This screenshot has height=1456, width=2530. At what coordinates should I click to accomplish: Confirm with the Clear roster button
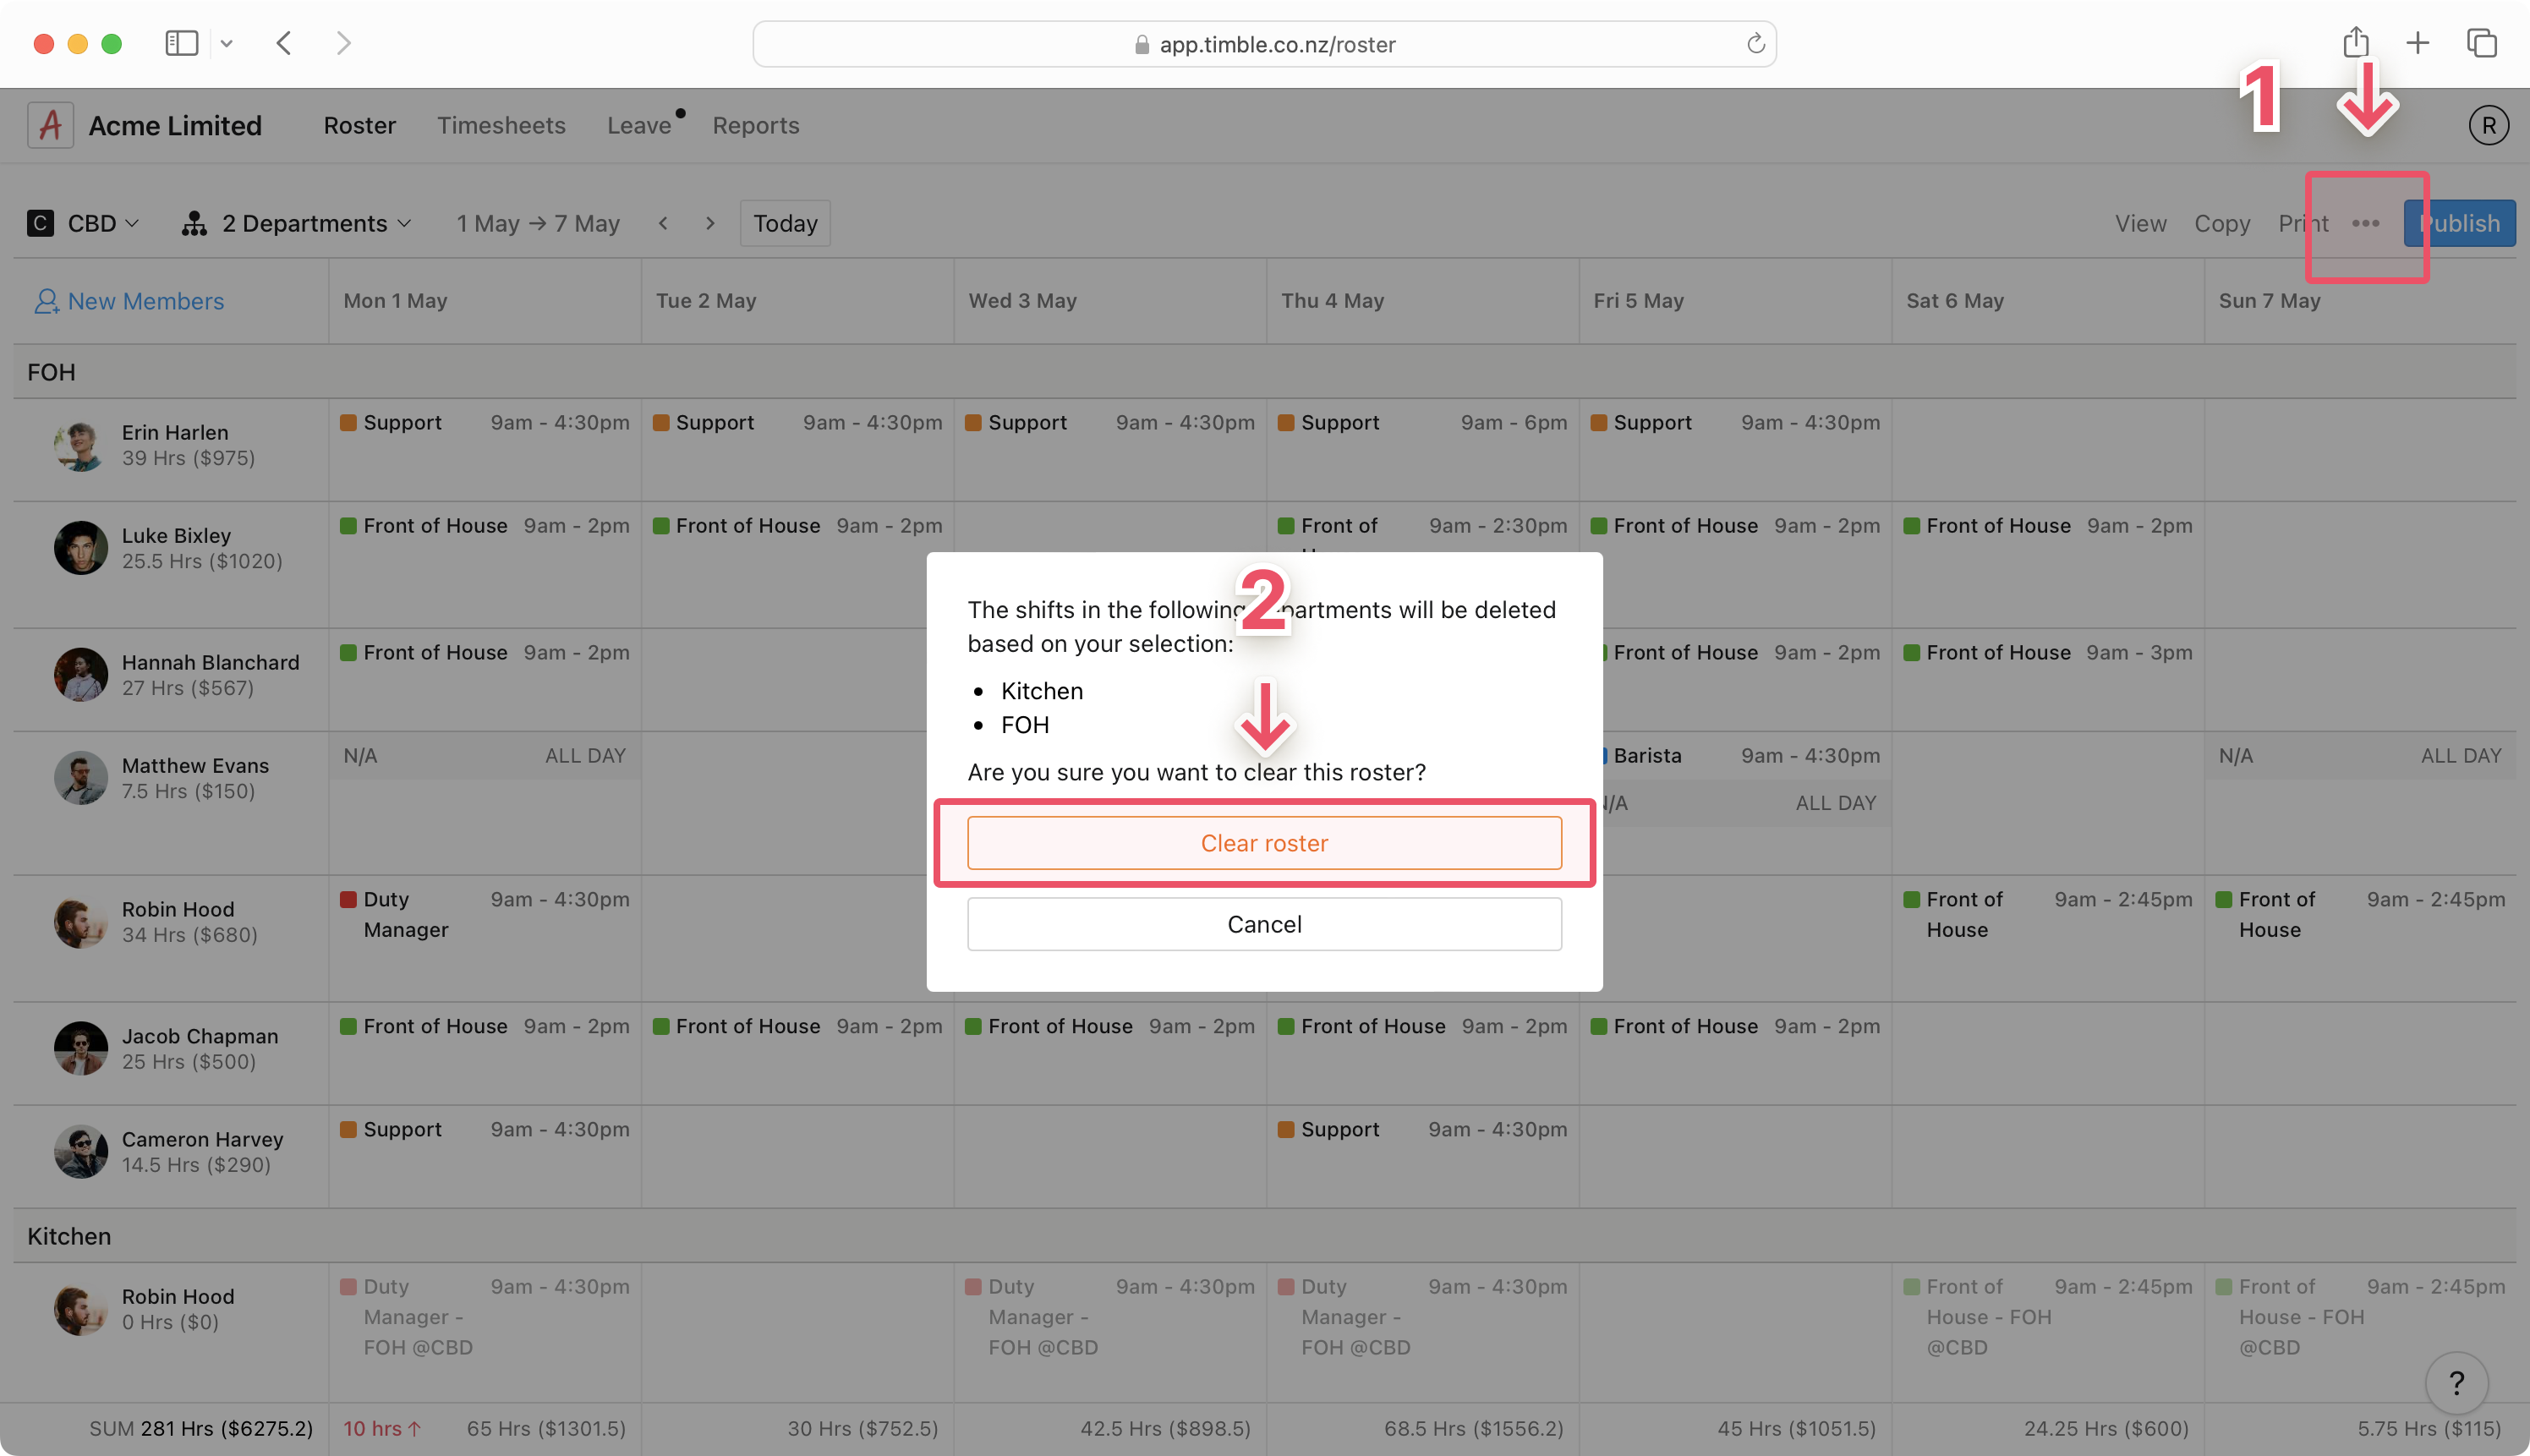click(1264, 843)
